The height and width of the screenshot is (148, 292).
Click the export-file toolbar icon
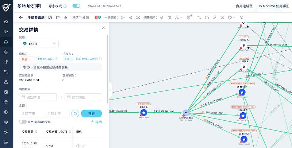(58, 17)
